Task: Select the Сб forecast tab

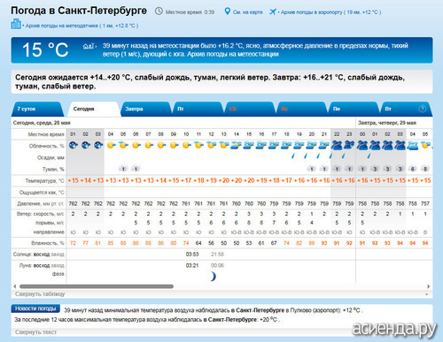Action: [250, 109]
